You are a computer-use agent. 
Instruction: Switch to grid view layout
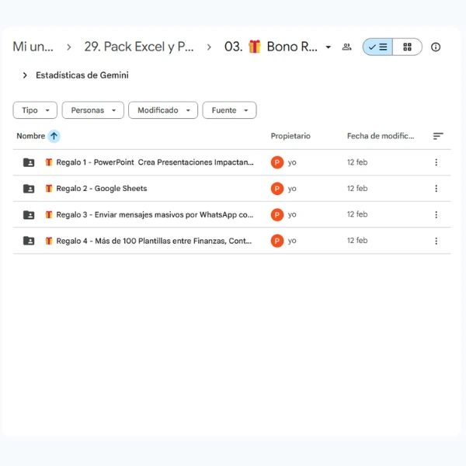[407, 47]
